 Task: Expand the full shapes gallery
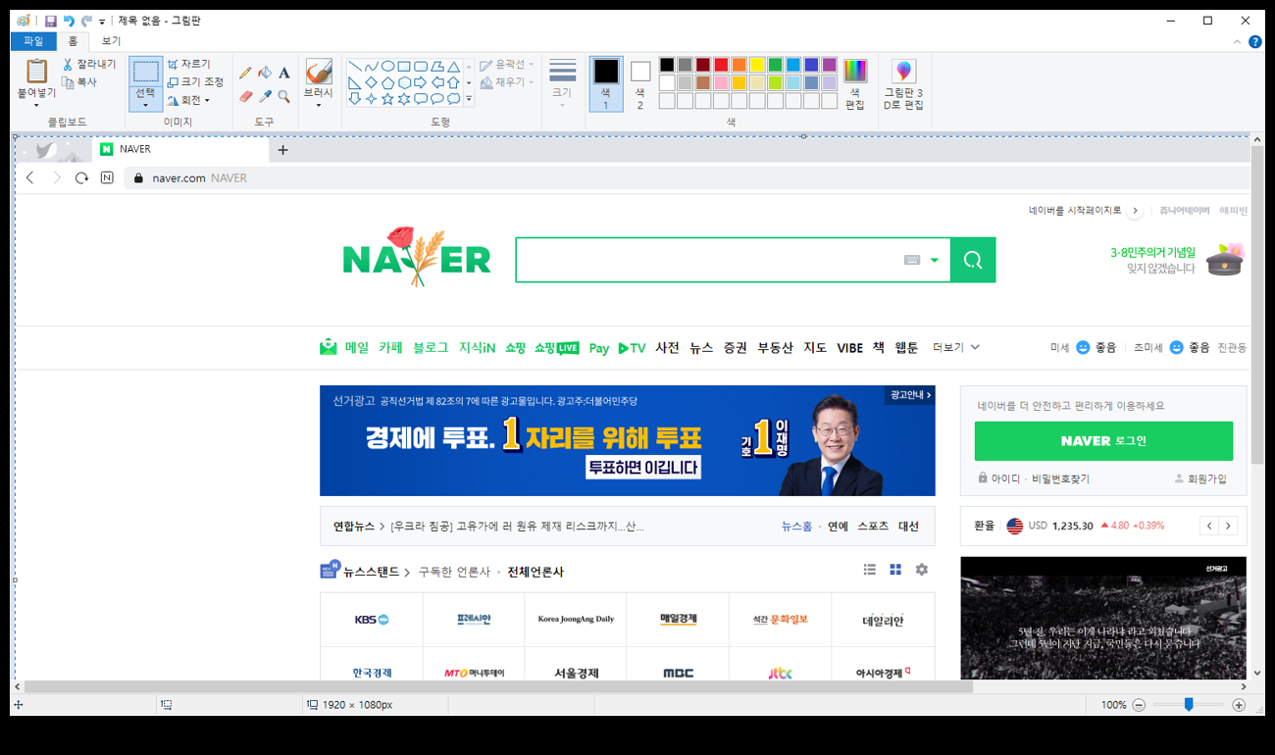click(x=469, y=98)
